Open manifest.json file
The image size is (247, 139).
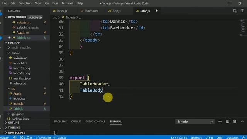coord(22,78)
